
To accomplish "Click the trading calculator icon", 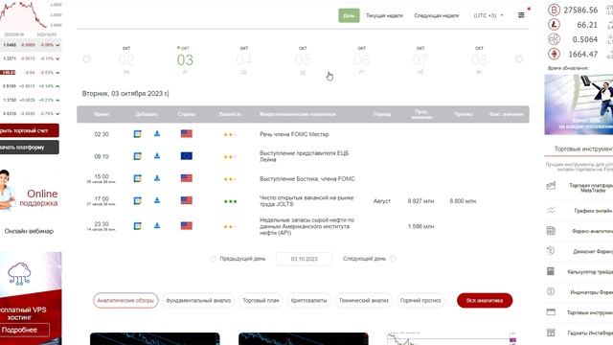I will point(551,271).
